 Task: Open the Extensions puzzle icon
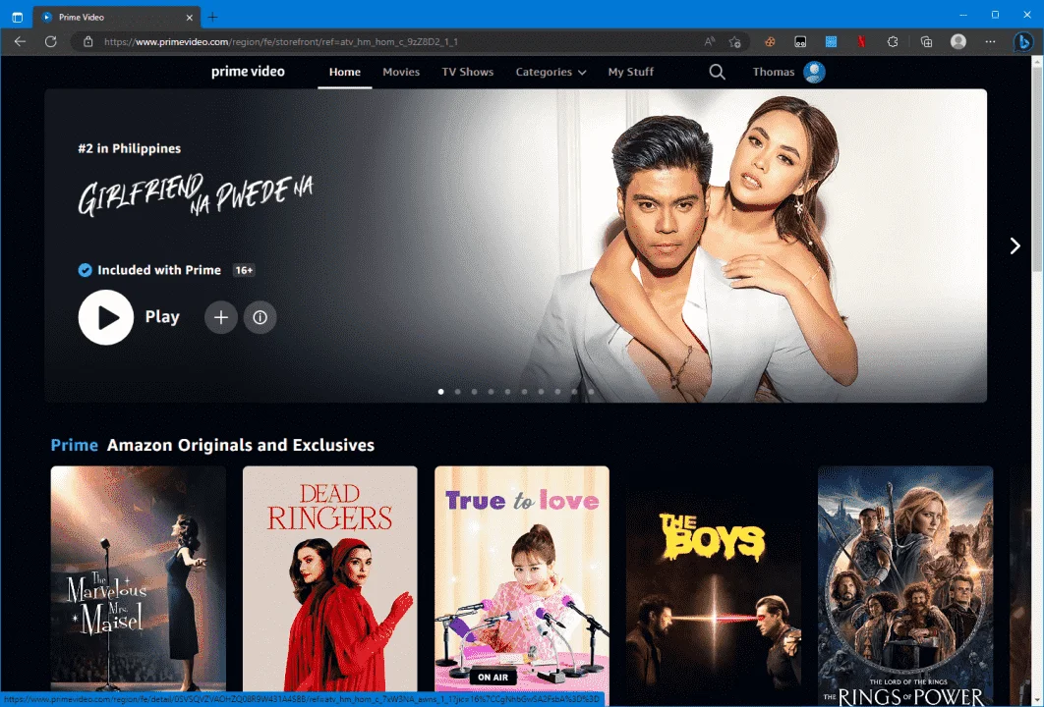893,41
